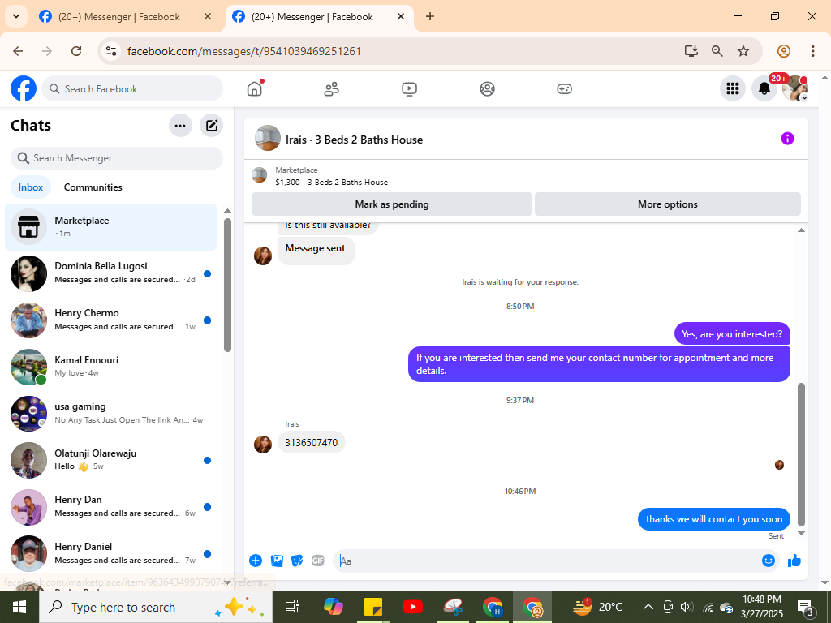This screenshot has width=831, height=623.
Task: Click the Search Facebook field
Action: coord(132,89)
